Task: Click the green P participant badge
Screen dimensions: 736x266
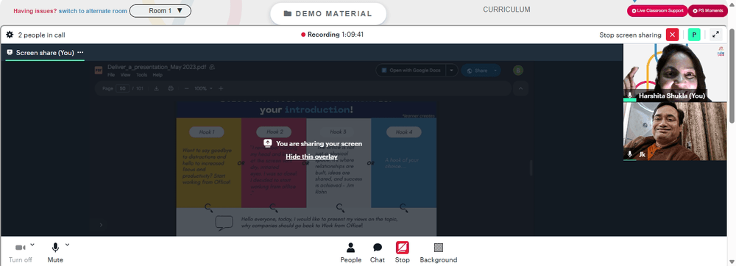Action: (694, 35)
